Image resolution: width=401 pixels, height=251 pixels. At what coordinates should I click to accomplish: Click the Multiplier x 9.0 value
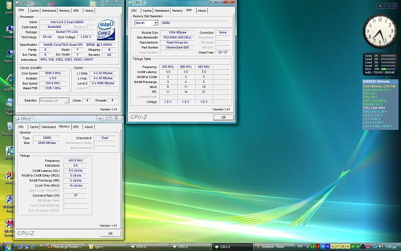pyautogui.click(x=53, y=78)
